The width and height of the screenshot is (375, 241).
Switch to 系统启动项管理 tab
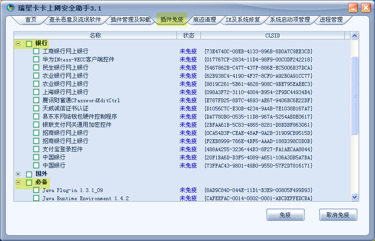(290, 20)
